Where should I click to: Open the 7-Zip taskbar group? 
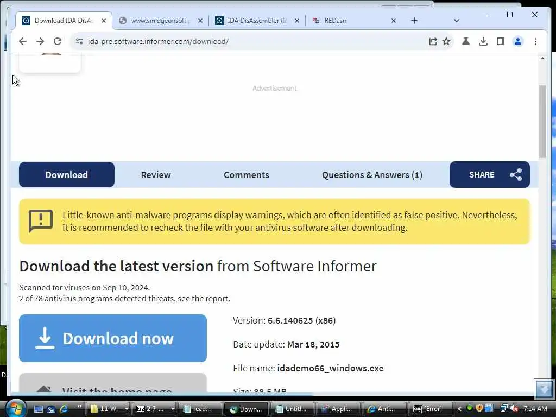(x=154, y=409)
